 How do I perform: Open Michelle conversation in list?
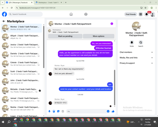(x=21, y=91)
